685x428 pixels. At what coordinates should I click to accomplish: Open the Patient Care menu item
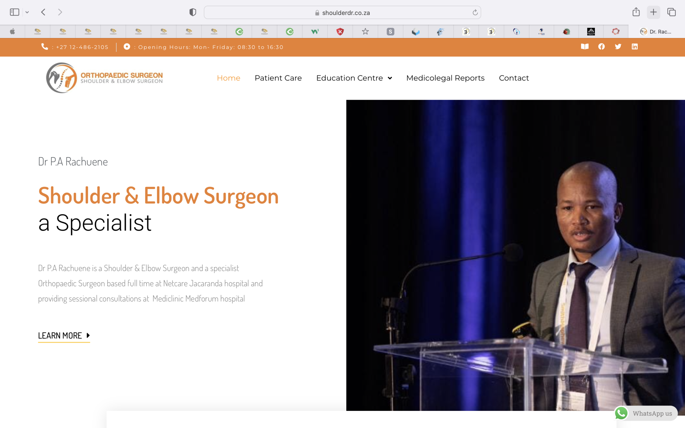(x=278, y=78)
